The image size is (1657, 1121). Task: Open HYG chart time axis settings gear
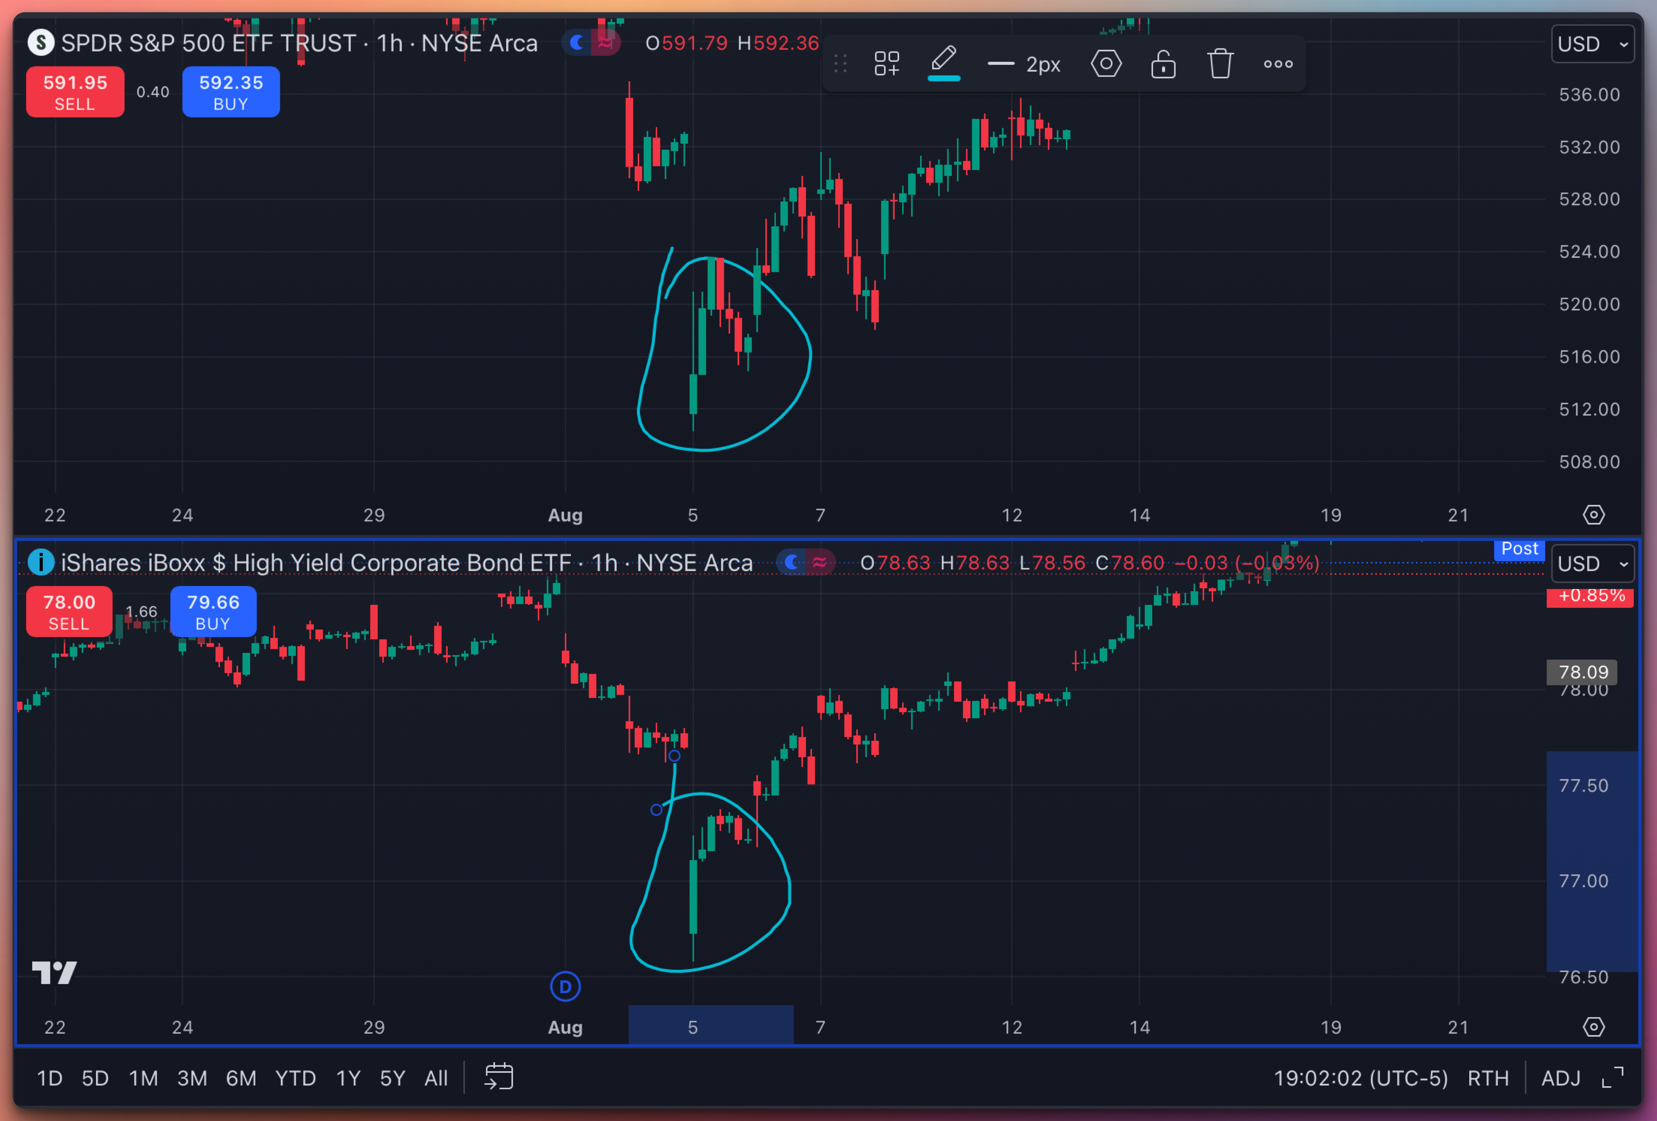tap(1594, 1027)
